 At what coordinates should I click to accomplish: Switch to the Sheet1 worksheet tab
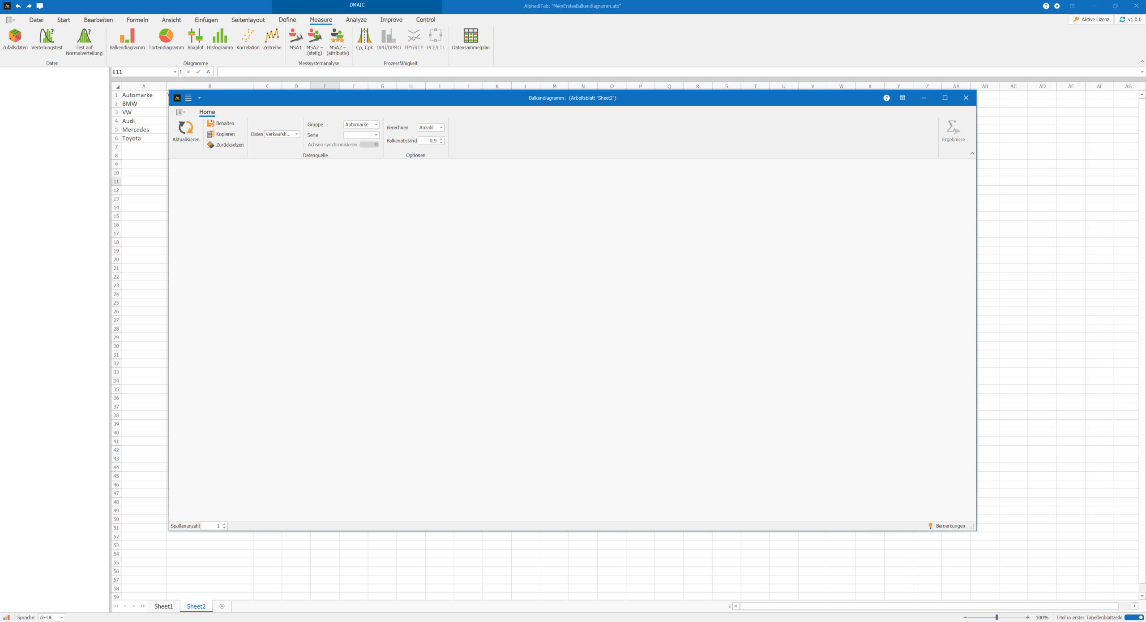coord(163,606)
